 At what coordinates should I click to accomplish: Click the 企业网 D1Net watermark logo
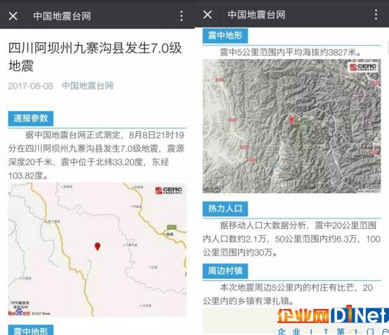pos(332,320)
